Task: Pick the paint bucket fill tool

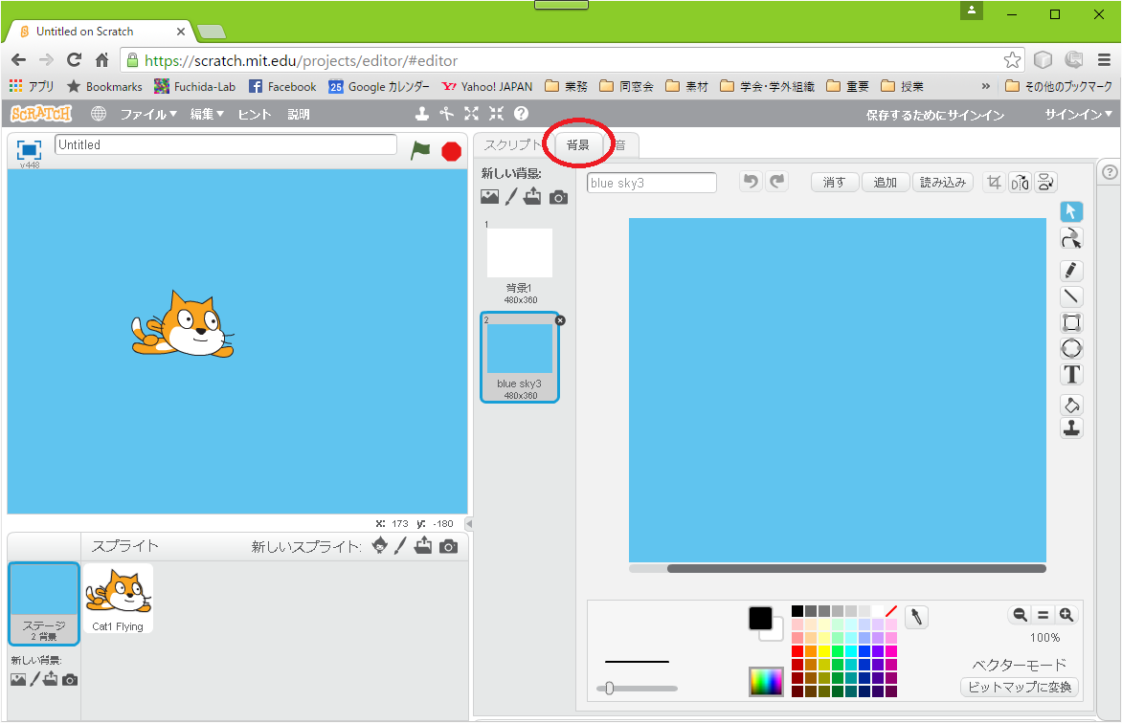Action: (1072, 405)
